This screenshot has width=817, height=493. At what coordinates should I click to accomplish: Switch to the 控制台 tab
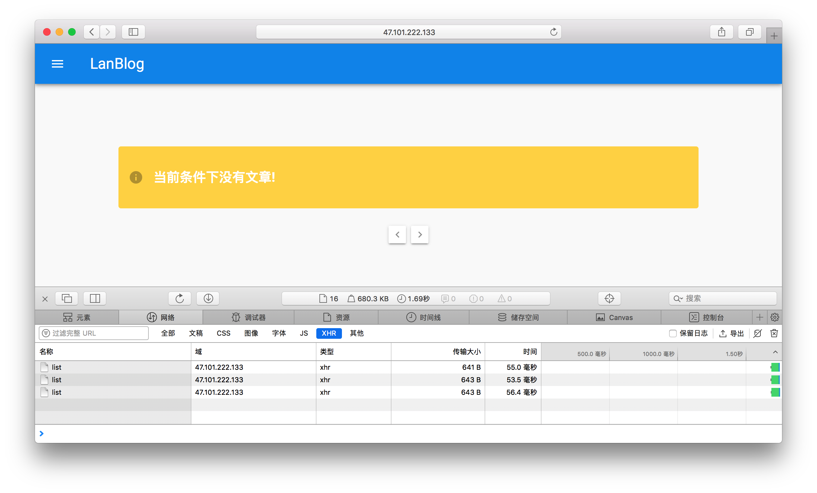[706, 317]
